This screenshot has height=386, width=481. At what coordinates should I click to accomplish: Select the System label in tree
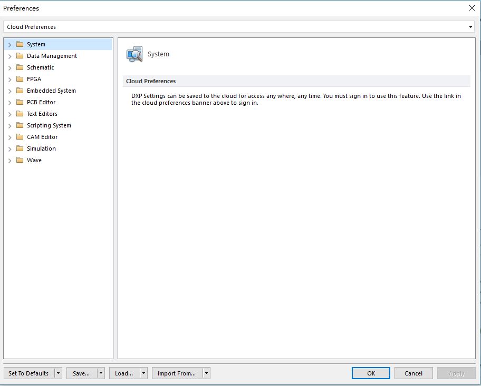36,44
